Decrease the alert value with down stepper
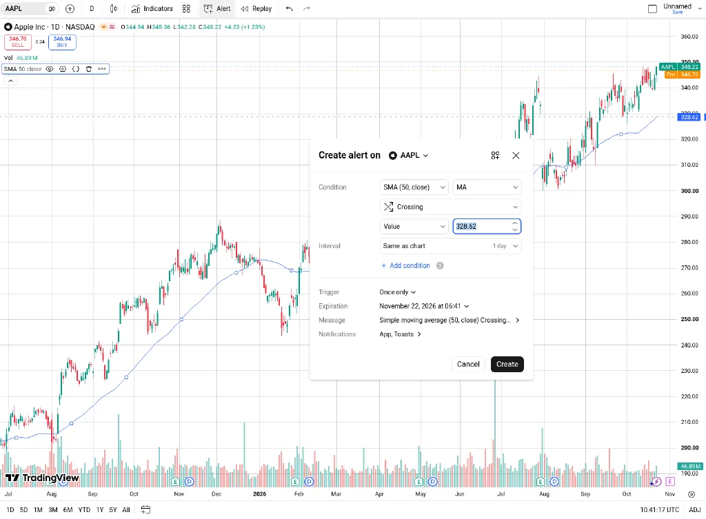 point(514,230)
